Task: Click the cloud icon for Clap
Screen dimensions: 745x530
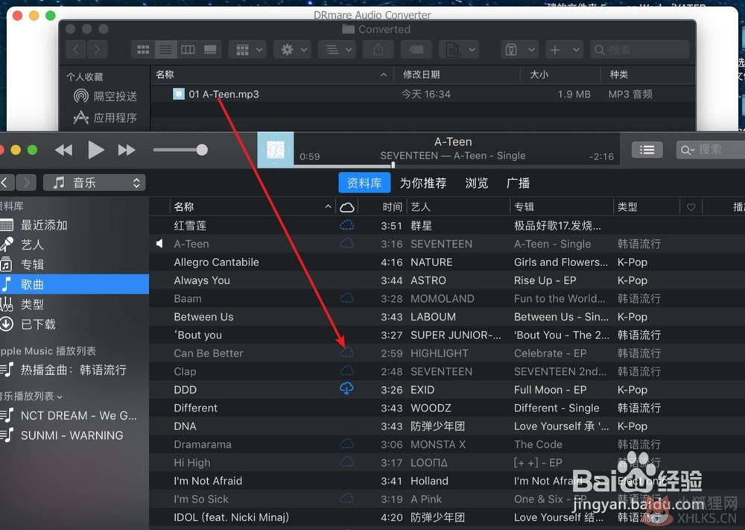Action: click(x=347, y=370)
